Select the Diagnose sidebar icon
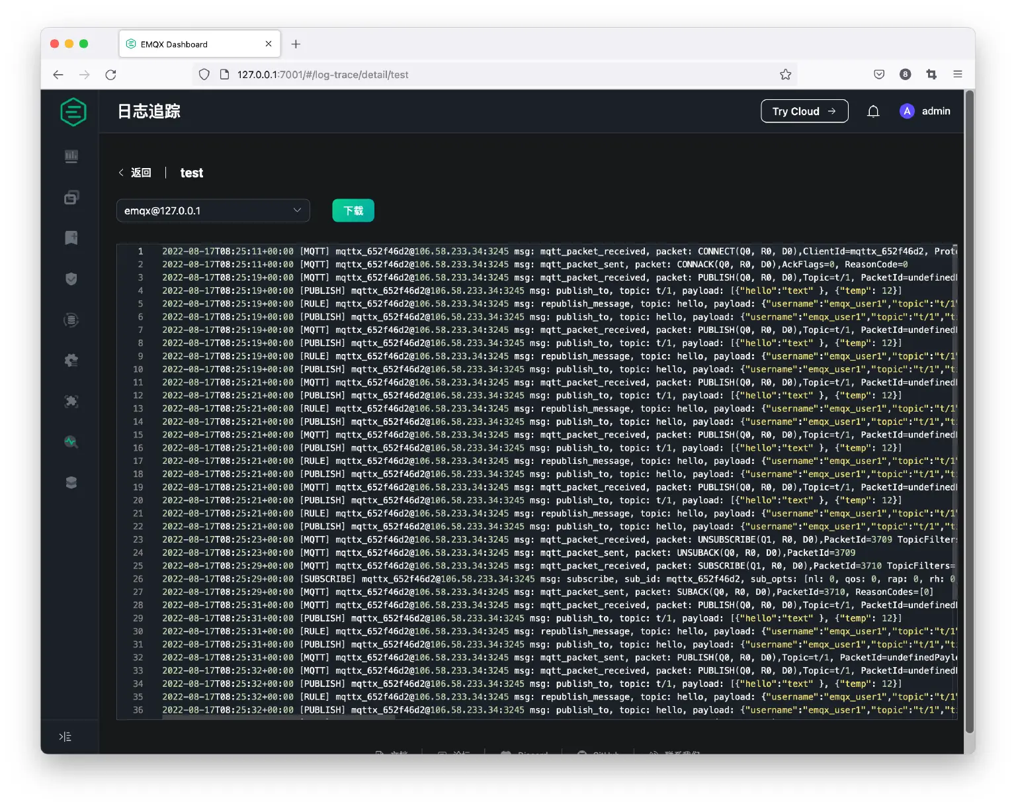Image resolution: width=1016 pixels, height=808 pixels. (71, 401)
